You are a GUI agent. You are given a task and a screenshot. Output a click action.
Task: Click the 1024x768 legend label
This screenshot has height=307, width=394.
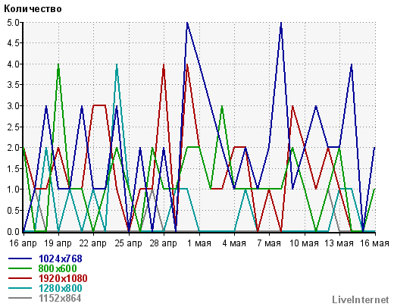tap(61, 258)
